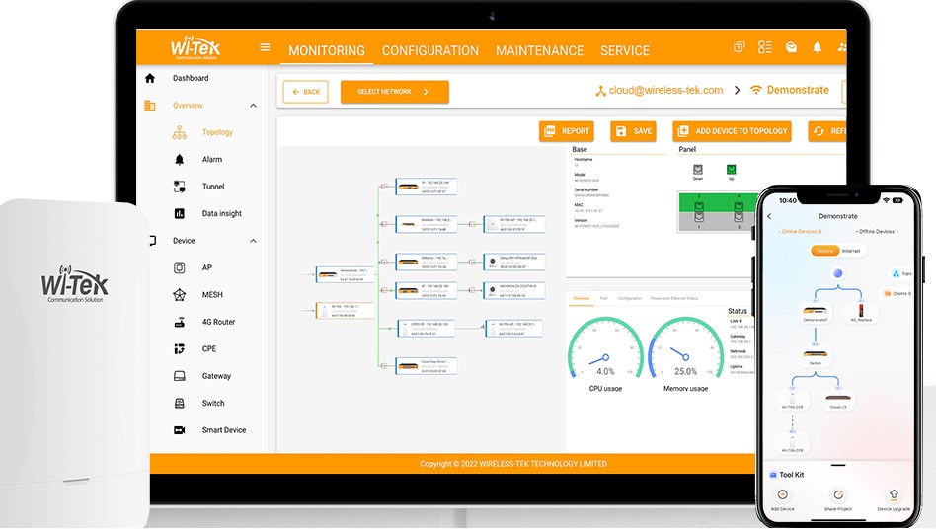This screenshot has width=936, height=529.
Task: Select the Overview tab above the gauges
Action: [581, 298]
